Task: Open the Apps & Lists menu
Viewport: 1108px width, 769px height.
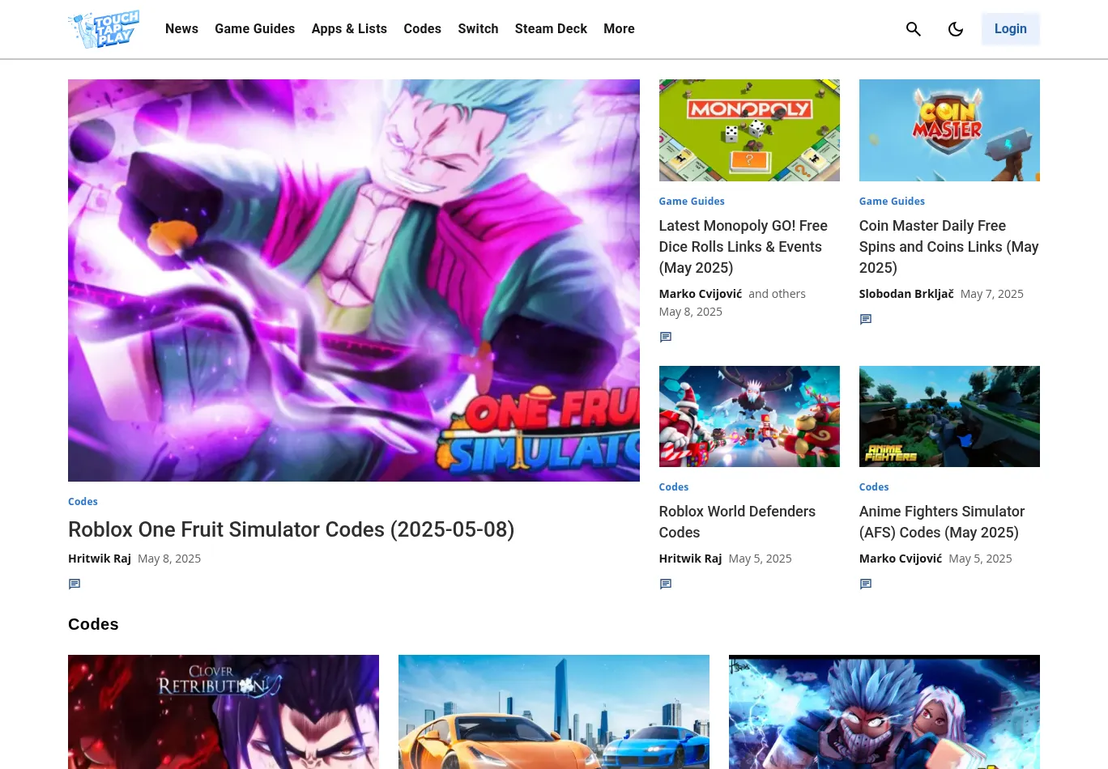Action: (349, 29)
